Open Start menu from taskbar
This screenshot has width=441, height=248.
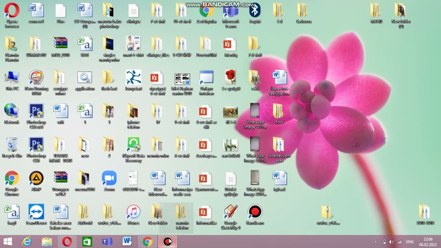click(x=8, y=242)
